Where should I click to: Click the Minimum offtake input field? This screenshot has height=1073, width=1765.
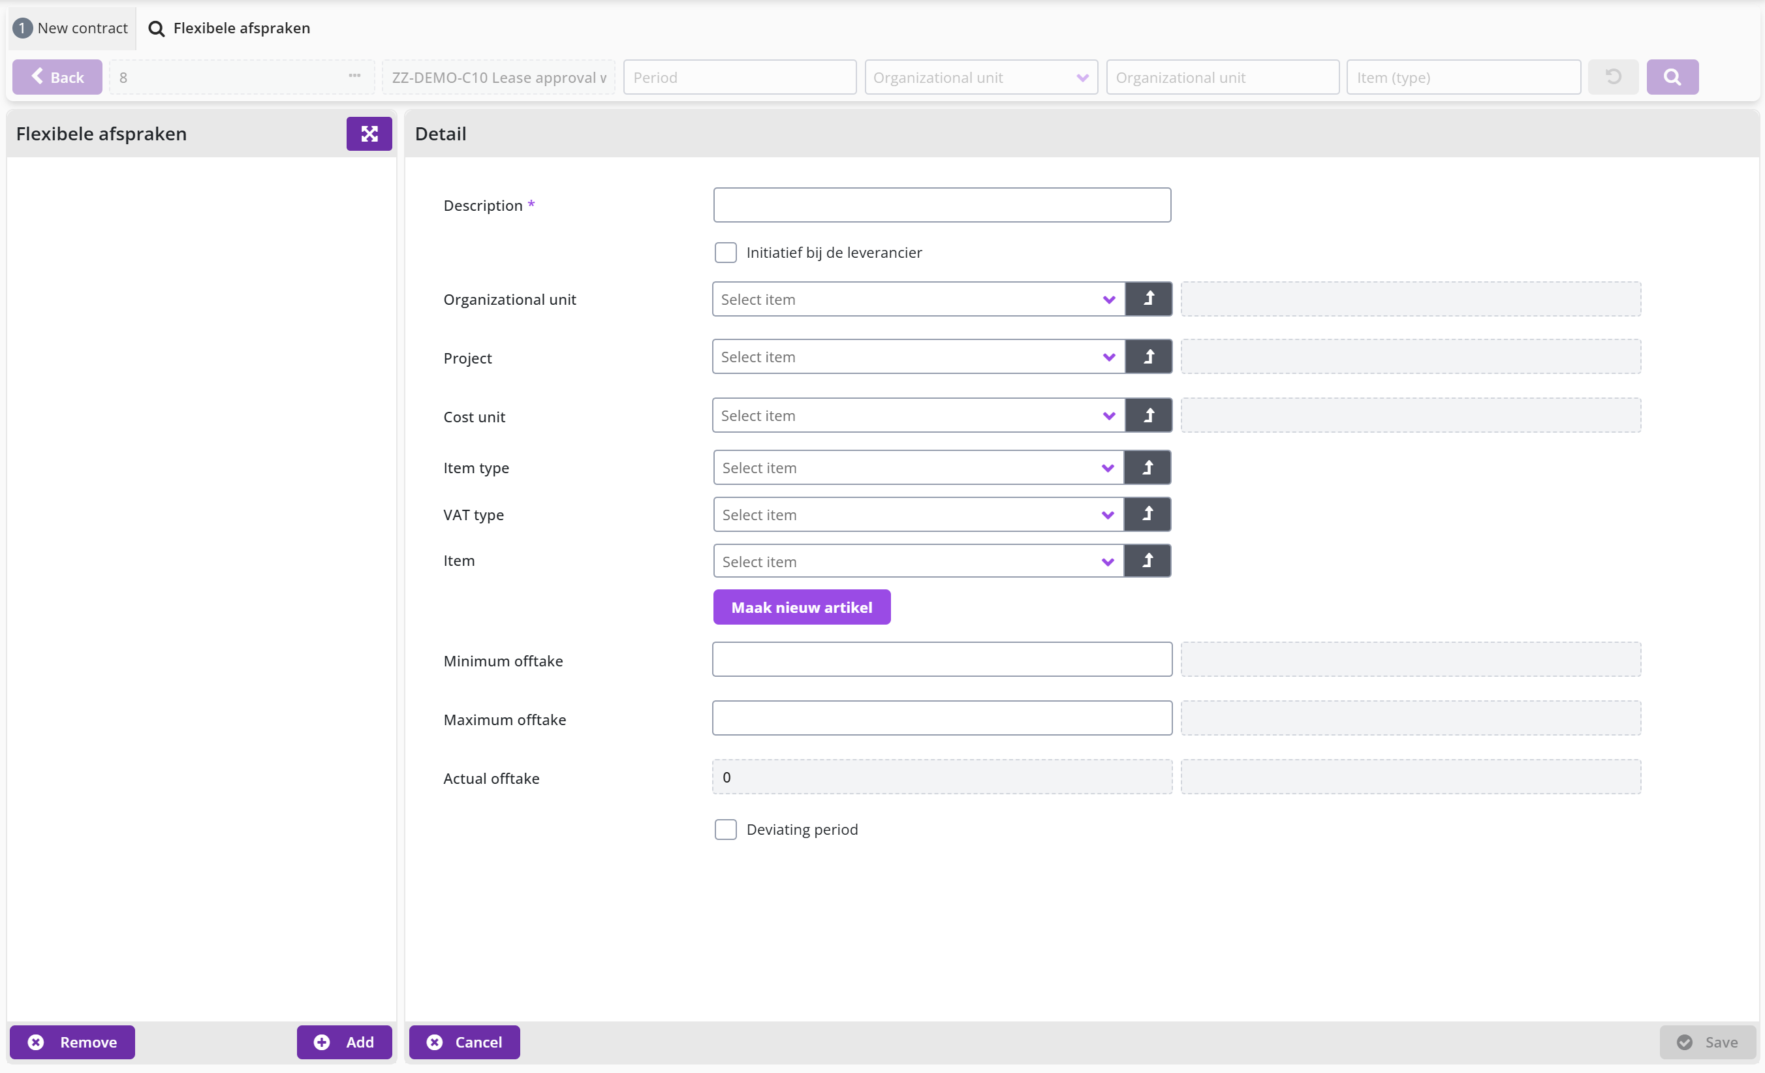[942, 659]
